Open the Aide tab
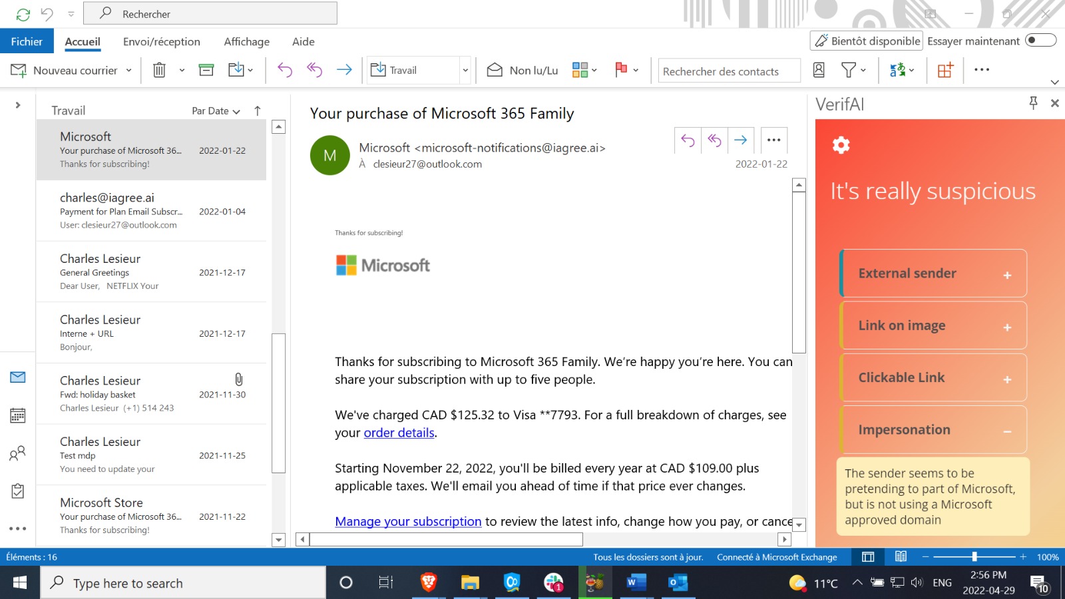Screen dimensions: 1065x599 [x=304, y=41]
